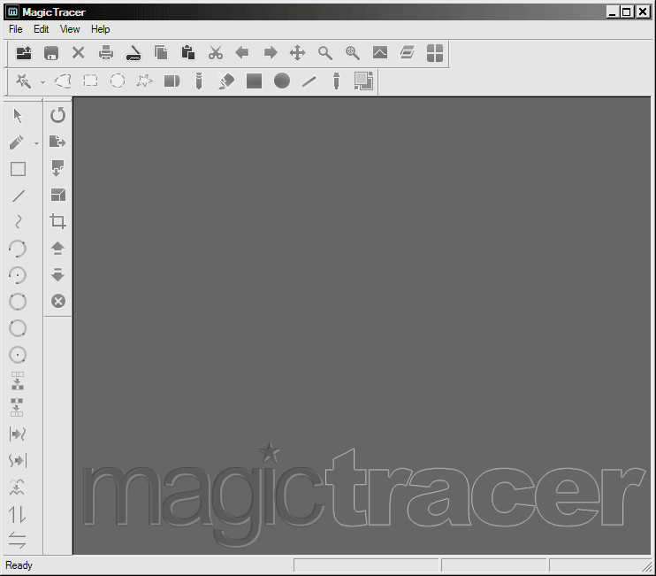The width and height of the screenshot is (656, 576).
Task: Click the Scanner acquire icon
Action: tap(133, 53)
